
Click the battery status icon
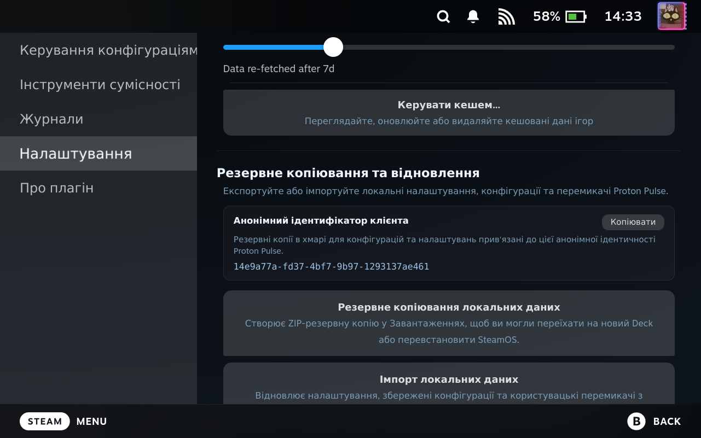[576, 17]
